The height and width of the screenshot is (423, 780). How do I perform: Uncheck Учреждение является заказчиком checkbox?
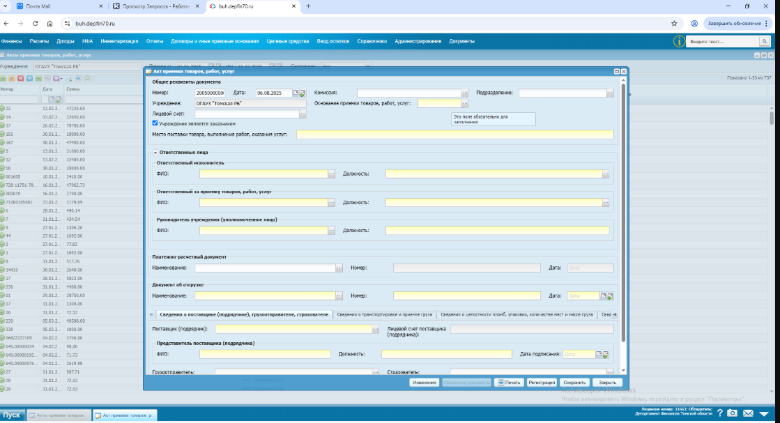pyautogui.click(x=155, y=123)
